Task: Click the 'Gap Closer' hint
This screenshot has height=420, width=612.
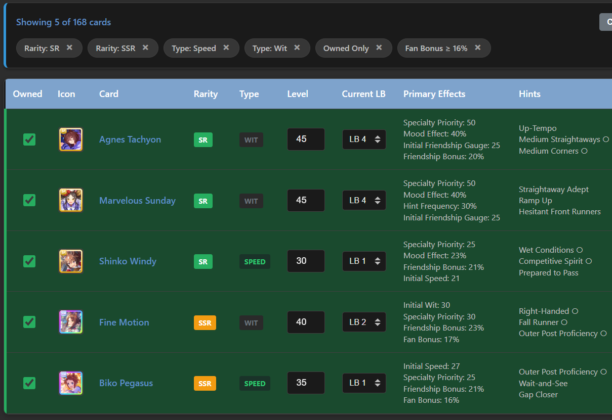Action: click(538, 394)
